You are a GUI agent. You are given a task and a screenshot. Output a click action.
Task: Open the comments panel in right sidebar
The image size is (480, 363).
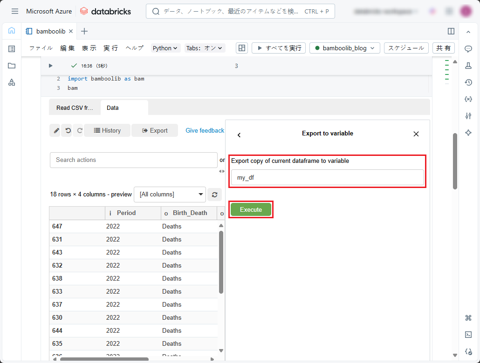pyautogui.click(x=468, y=49)
